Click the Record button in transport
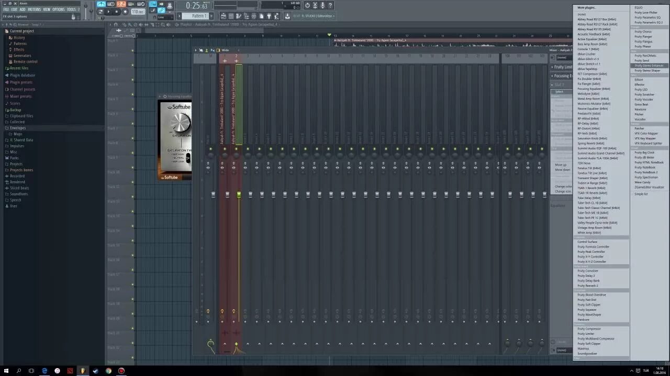The height and width of the screenshot is (376, 670). coord(125,11)
